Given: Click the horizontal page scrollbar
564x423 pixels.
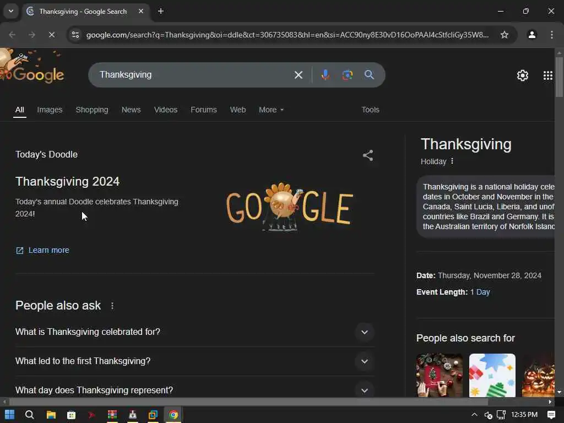Looking at the screenshot, I should coord(248,402).
